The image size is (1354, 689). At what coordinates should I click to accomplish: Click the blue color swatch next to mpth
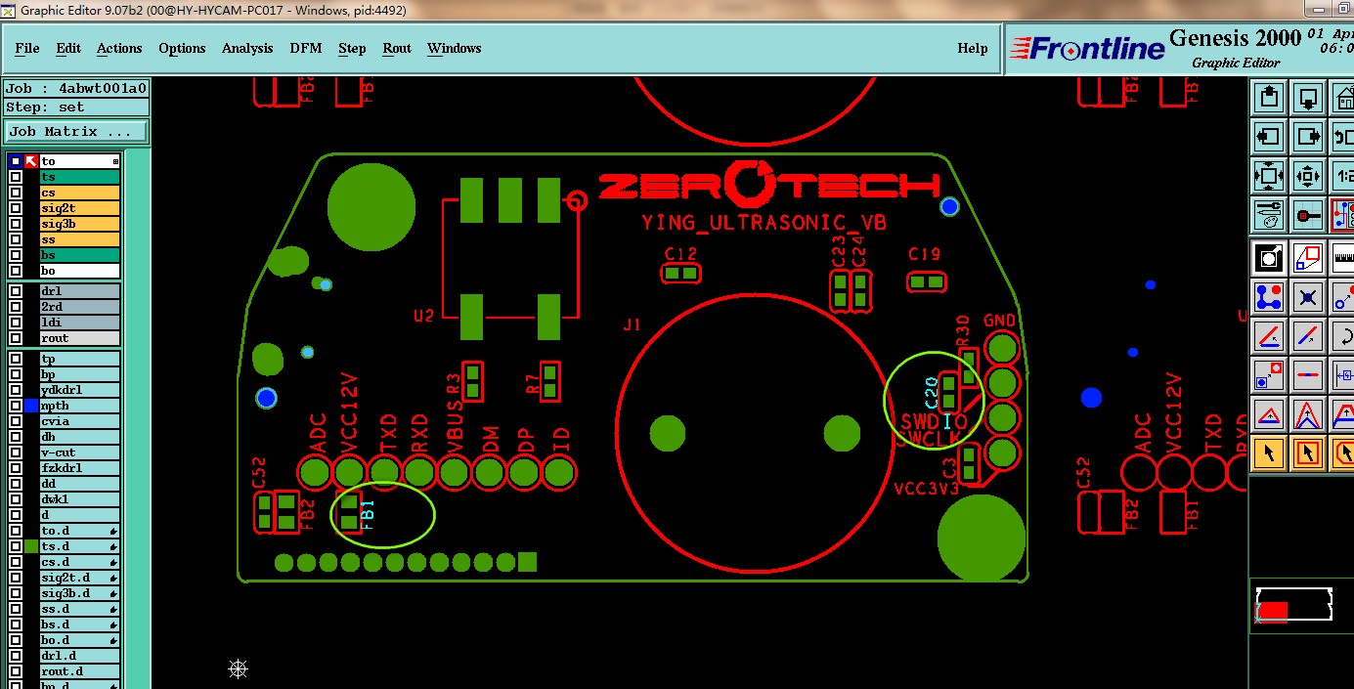[31, 406]
